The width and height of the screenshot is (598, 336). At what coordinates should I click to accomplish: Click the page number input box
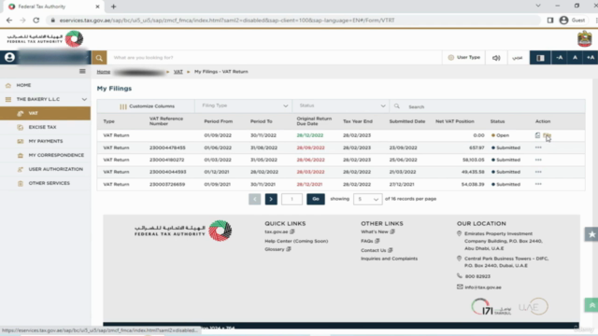292,199
